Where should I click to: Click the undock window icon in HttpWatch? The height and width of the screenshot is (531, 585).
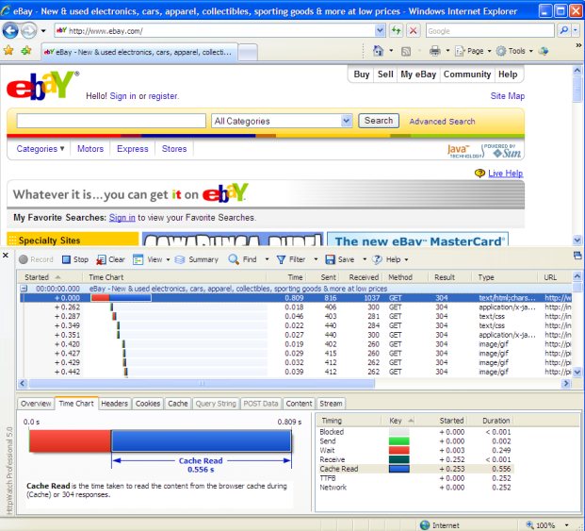(577, 256)
